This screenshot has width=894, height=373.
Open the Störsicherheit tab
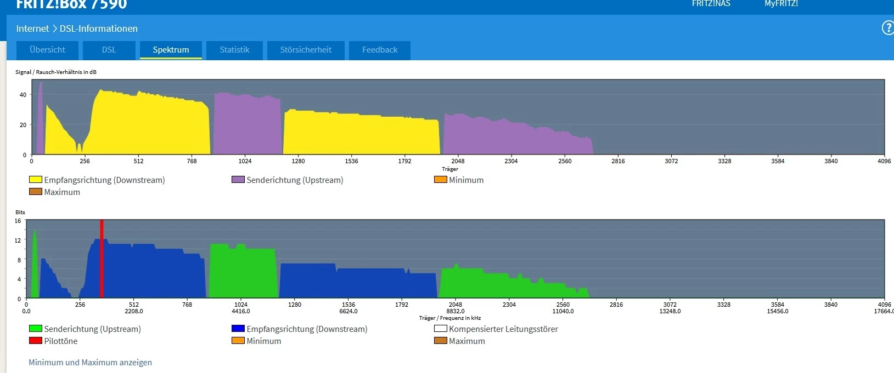306,50
